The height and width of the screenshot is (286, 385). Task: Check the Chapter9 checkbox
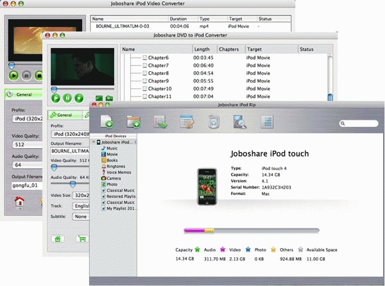(x=144, y=81)
